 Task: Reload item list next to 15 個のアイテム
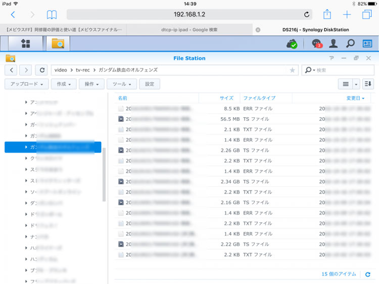368,274
